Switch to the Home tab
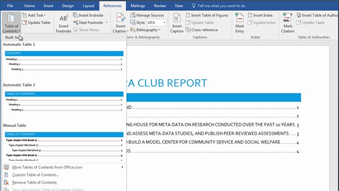The width and height of the screenshot is (339, 191). [29, 6]
